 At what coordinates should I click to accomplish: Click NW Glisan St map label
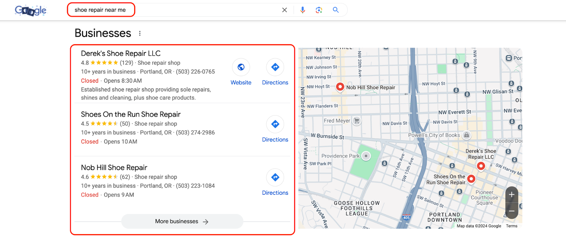point(498,92)
